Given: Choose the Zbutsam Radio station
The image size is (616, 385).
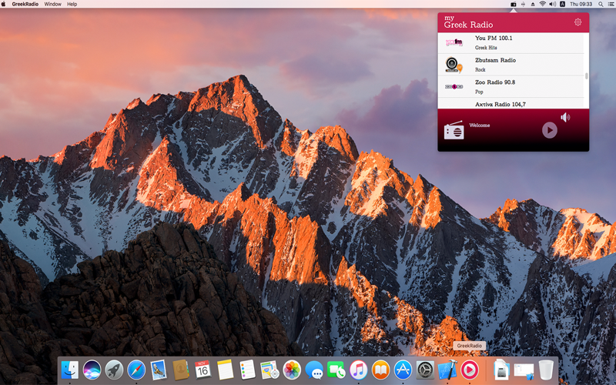Looking at the screenshot, I should tap(511, 65).
